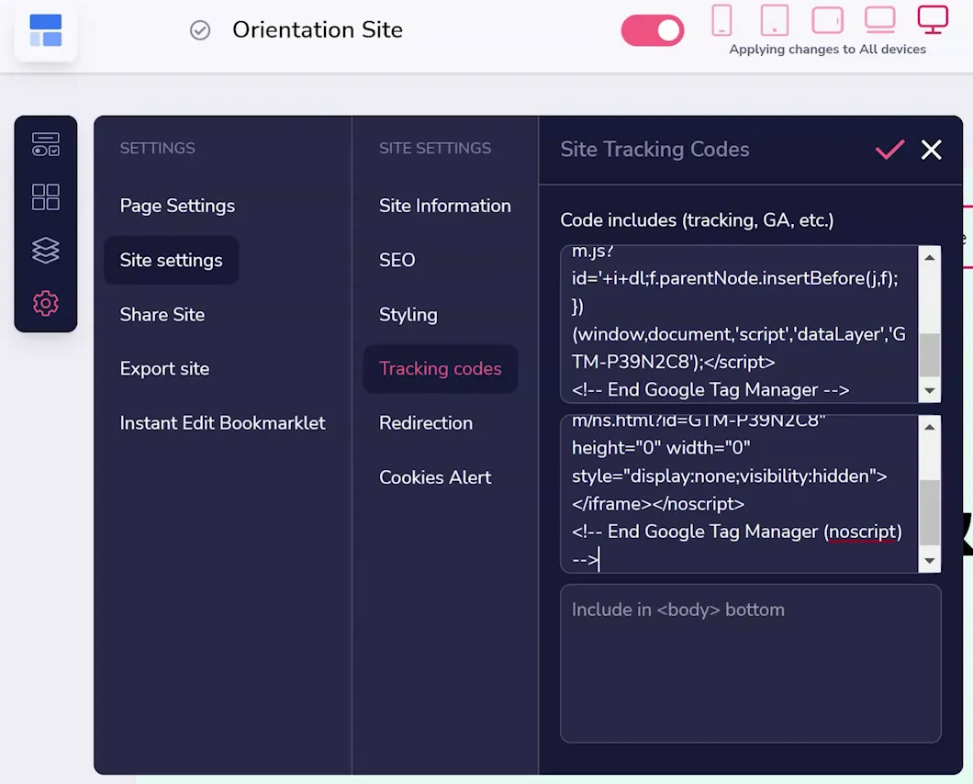Image resolution: width=973 pixels, height=784 pixels.
Task: Click the first textarea scrollbar thumb
Action: (x=930, y=354)
